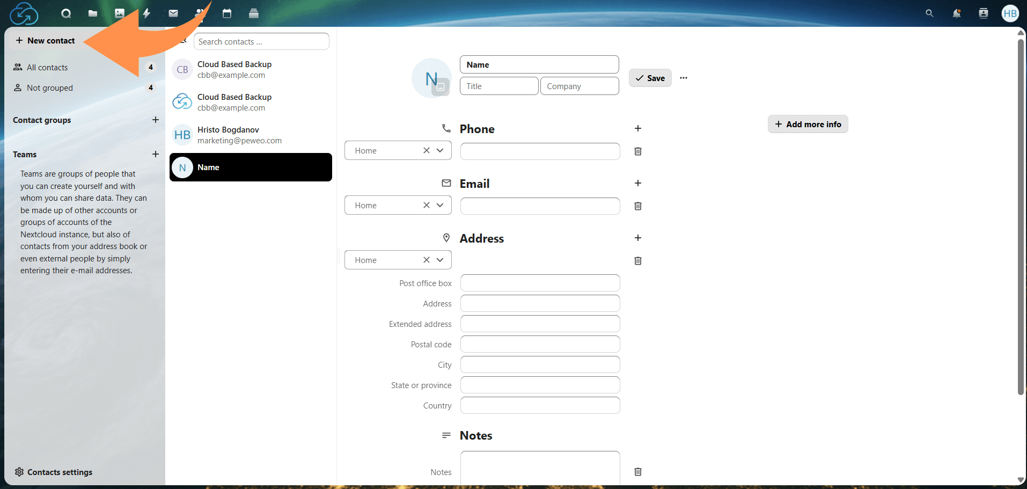Click Add more info button
Viewport: 1027px width, 489px height.
(x=808, y=124)
